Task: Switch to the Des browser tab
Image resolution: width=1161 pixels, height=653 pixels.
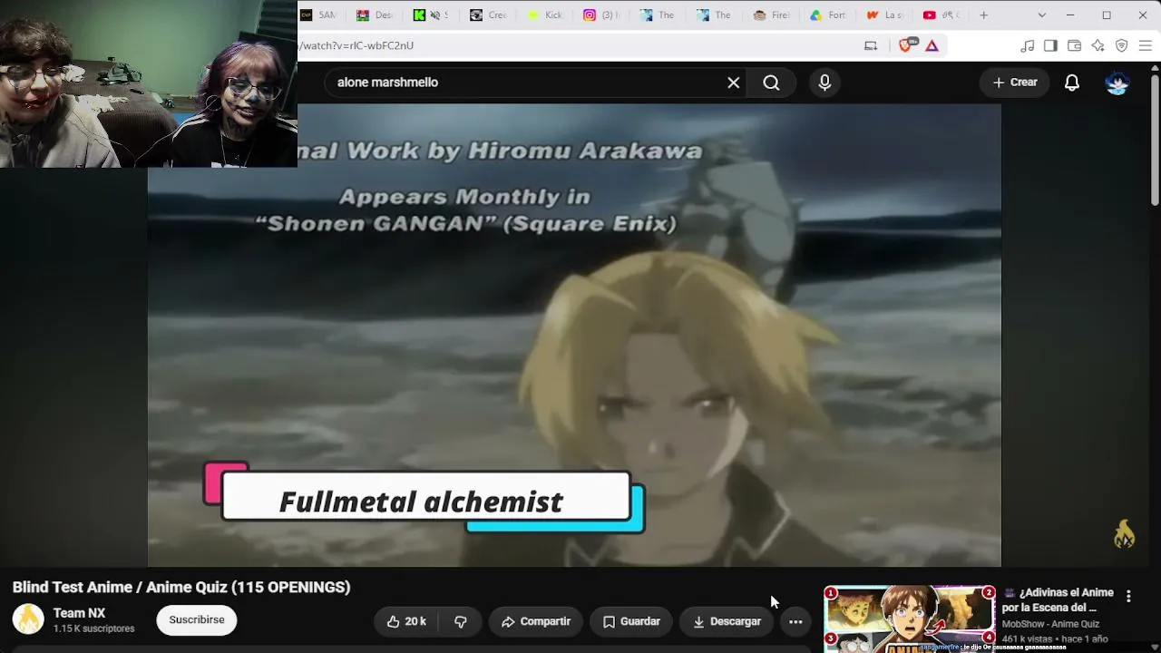Action: click(x=374, y=15)
